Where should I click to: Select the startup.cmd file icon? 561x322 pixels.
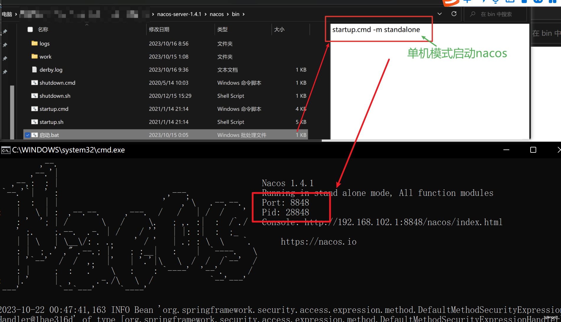tap(35, 109)
